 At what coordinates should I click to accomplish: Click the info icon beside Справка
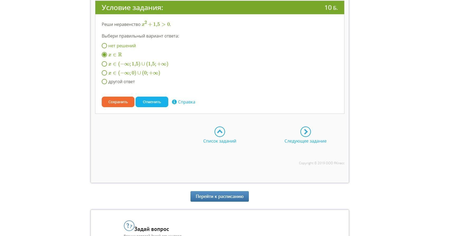click(x=174, y=102)
